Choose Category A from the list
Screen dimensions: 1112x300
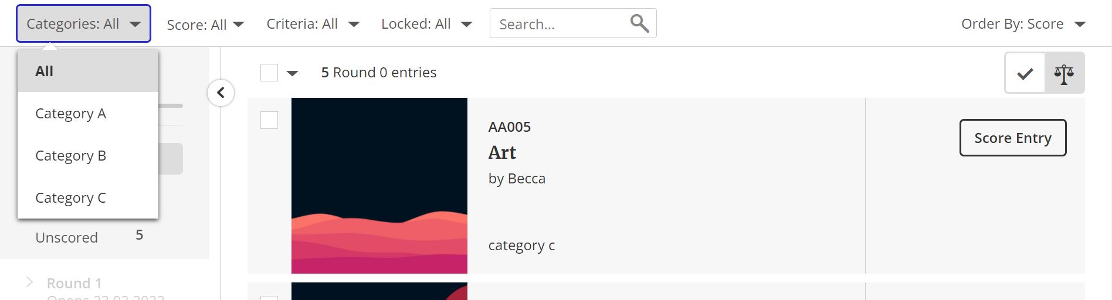point(70,113)
